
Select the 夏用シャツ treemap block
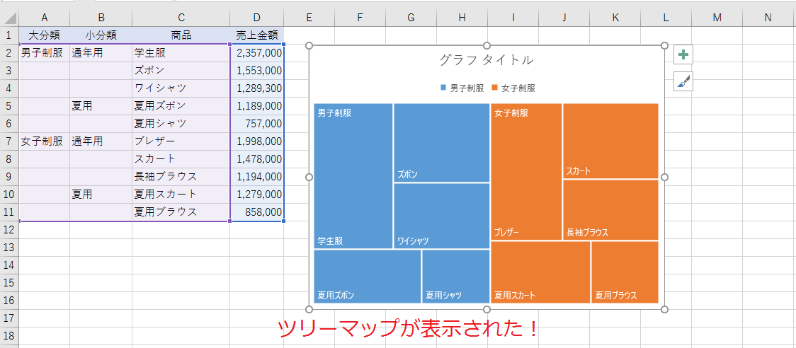coord(456,277)
